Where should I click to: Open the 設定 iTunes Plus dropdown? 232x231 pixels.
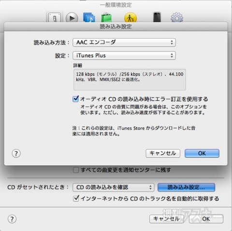pyautogui.click(x=124, y=55)
